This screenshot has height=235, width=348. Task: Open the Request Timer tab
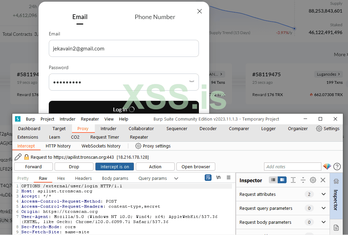tap(105, 137)
